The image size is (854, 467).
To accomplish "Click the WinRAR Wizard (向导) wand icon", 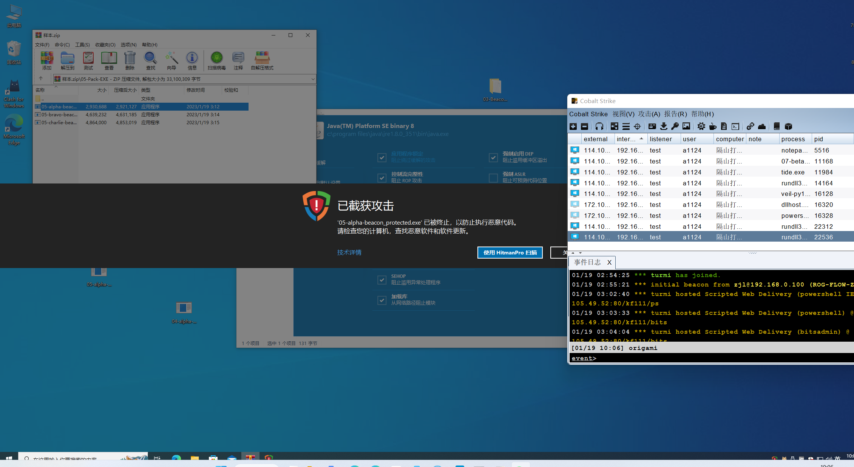I will coord(171,61).
